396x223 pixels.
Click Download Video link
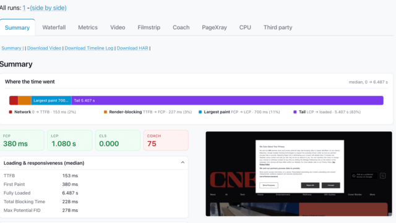point(44,48)
